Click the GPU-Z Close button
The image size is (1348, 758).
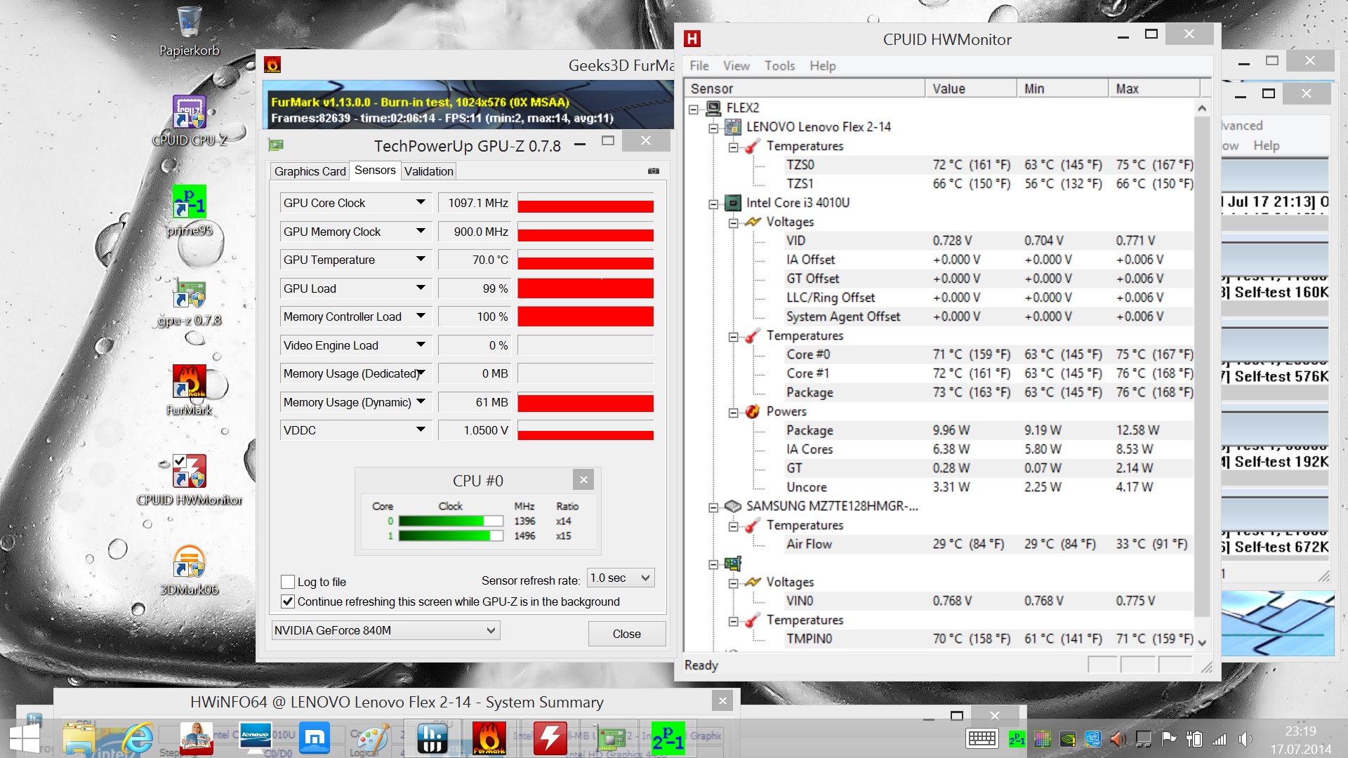coord(627,634)
